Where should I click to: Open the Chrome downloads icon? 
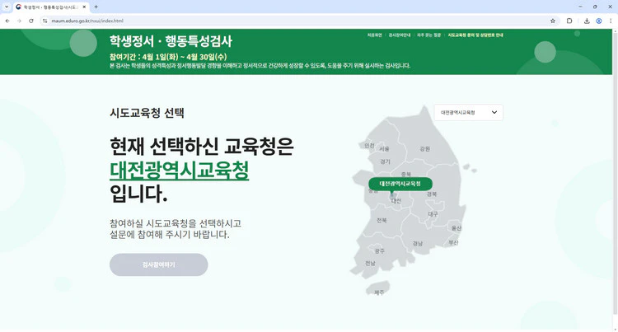click(x=587, y=21)
